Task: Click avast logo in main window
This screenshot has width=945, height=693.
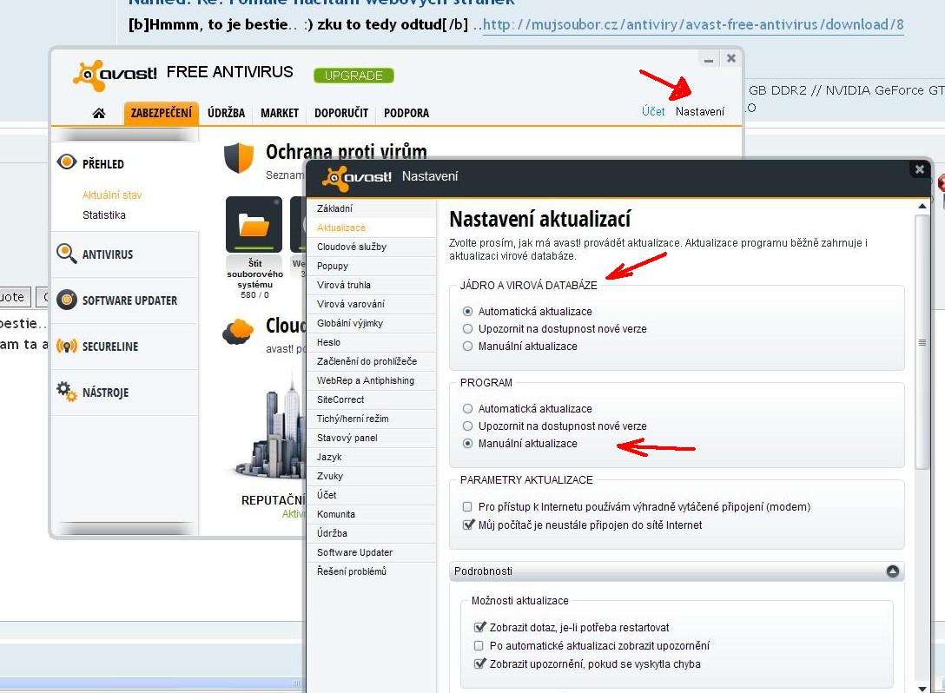Action: click(x=115, y=75)
